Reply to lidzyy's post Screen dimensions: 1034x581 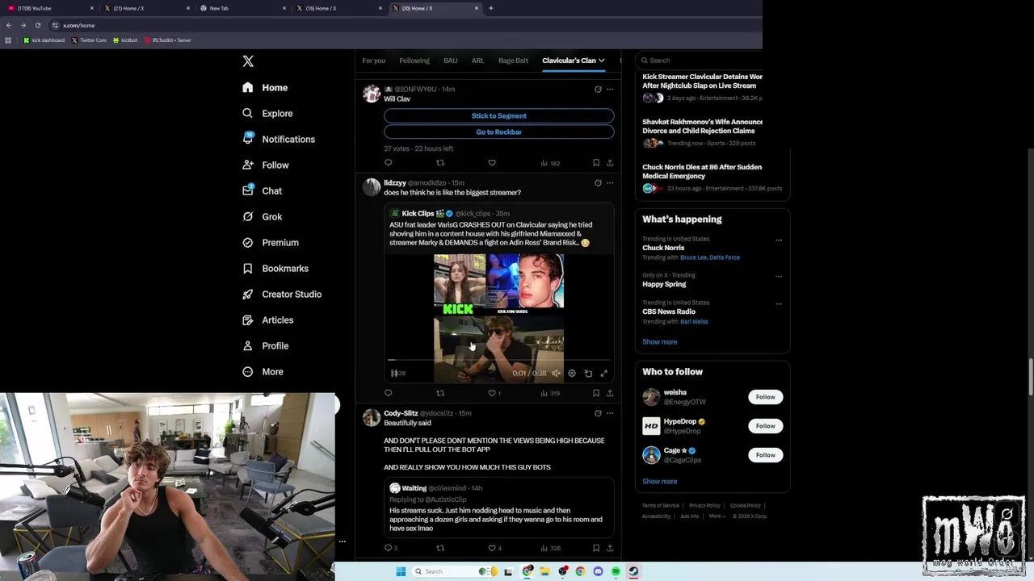[x=388, y=393]
